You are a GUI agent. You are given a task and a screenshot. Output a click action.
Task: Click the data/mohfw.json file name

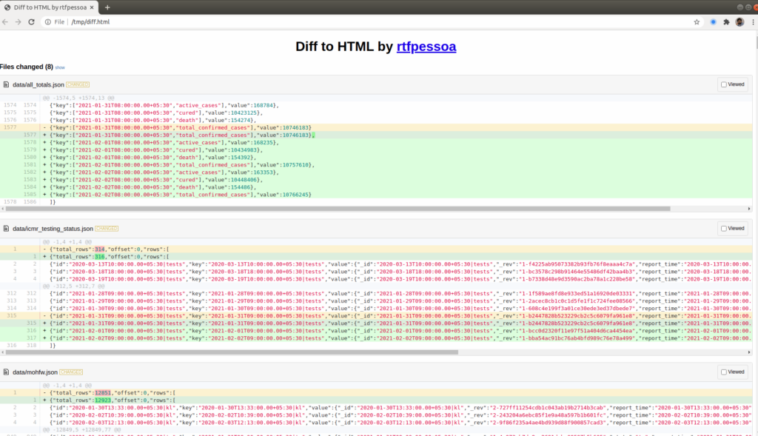[35, 372]
